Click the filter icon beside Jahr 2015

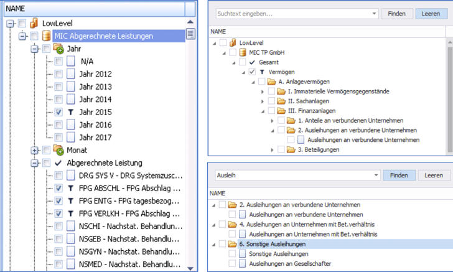coord(70,113)
